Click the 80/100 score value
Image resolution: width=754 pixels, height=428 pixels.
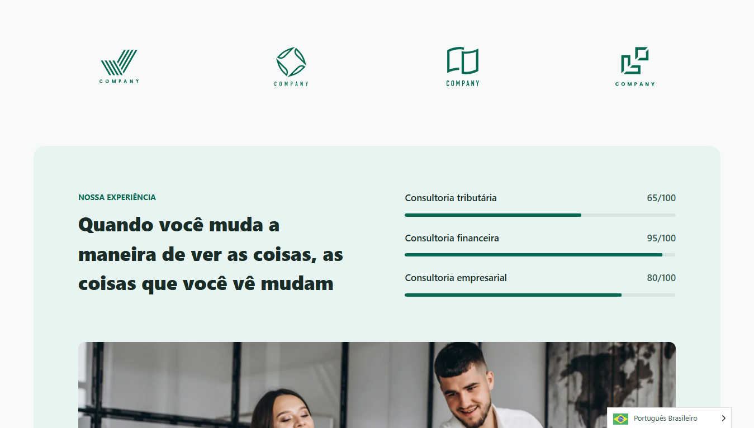click(x=661, y=278)
